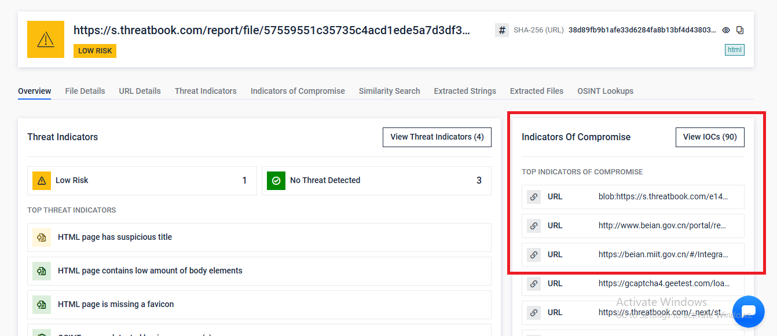Click the View IOCs (90) button

tap(710, 137)
